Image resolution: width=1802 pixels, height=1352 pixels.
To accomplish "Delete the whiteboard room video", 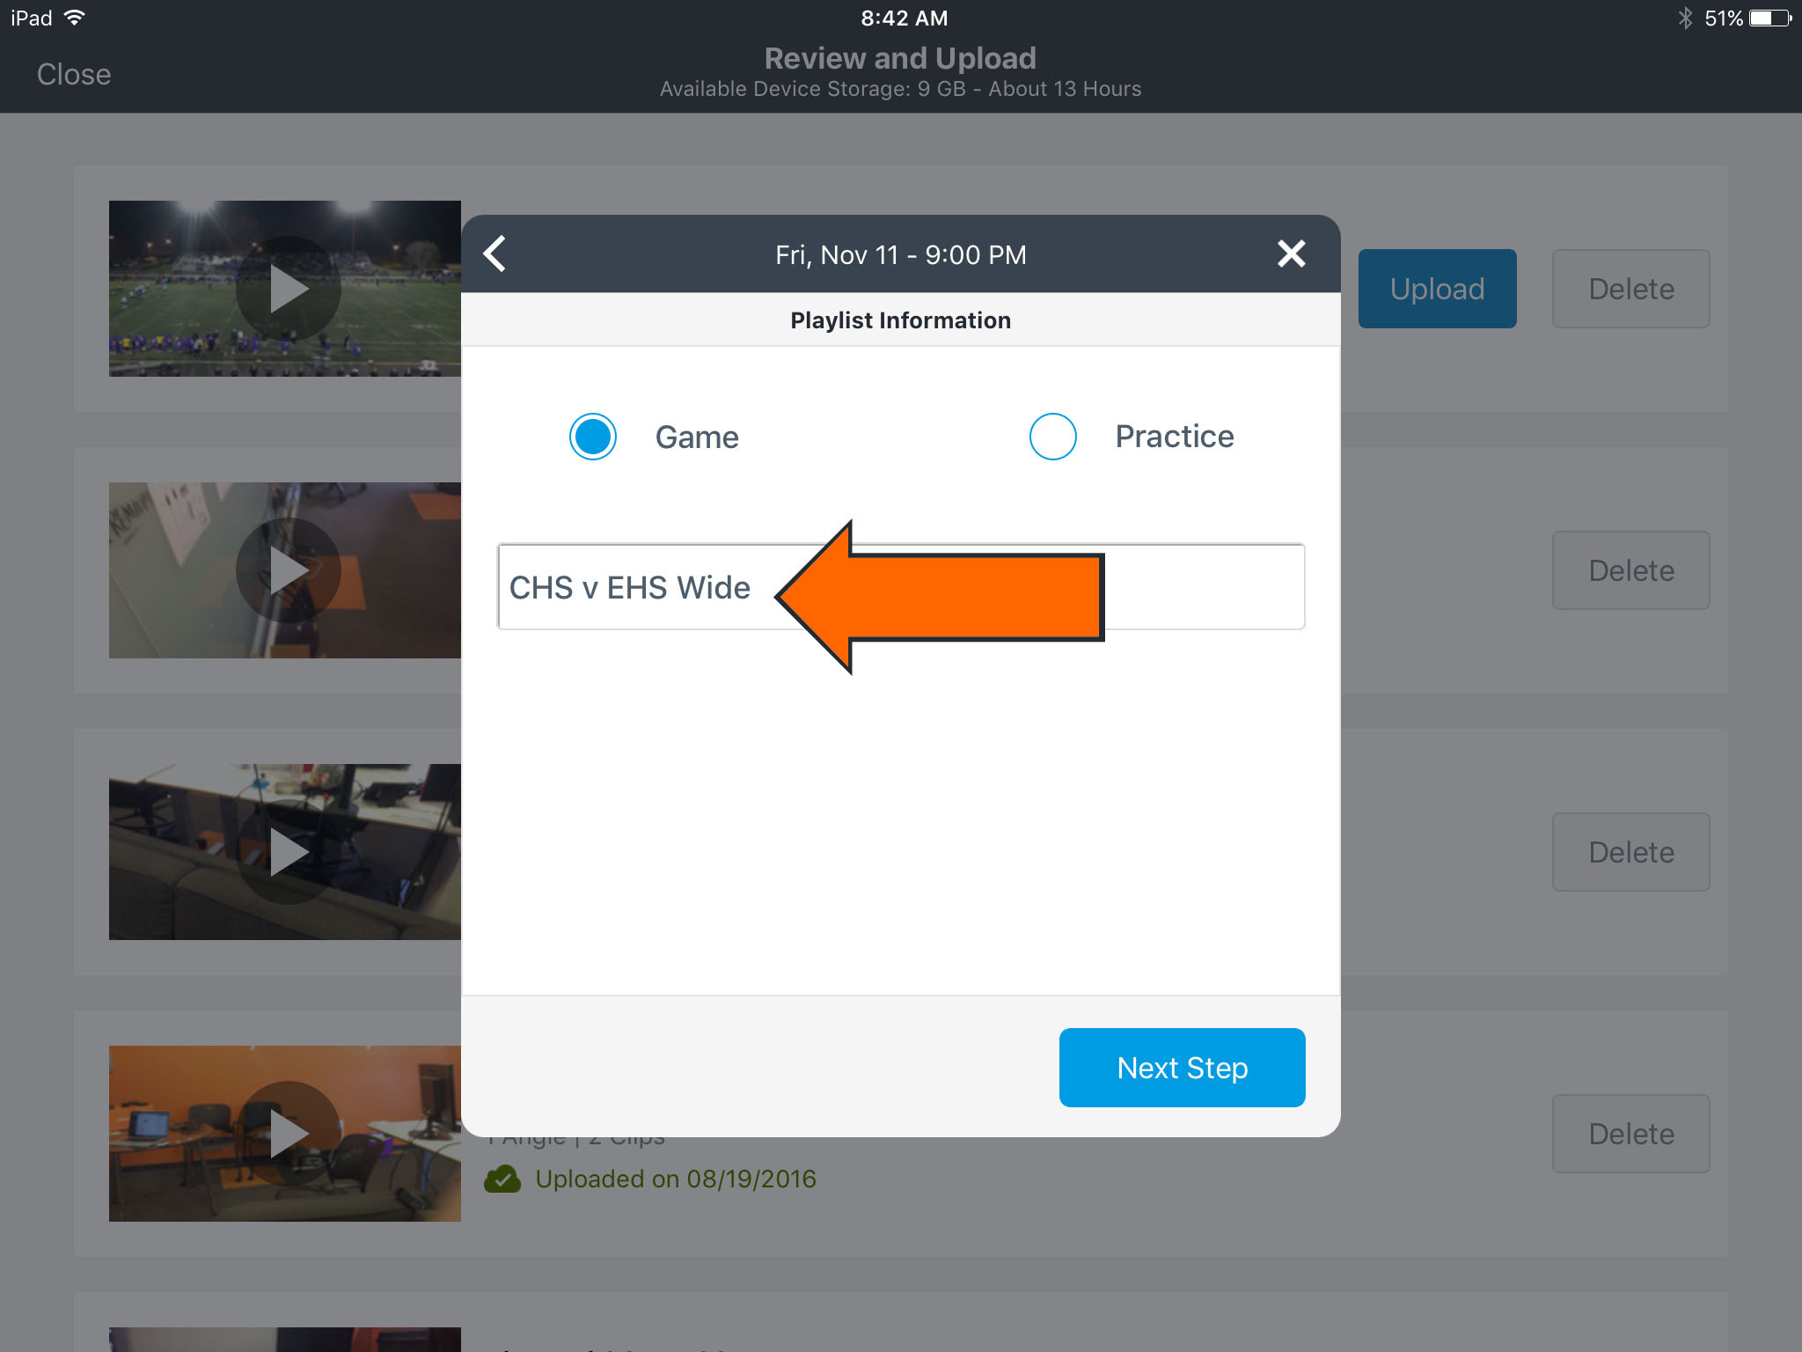I will (1630, 569).
